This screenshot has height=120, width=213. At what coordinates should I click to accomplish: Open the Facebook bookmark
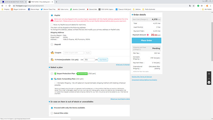pyautogui.click(x=33, y=9)
